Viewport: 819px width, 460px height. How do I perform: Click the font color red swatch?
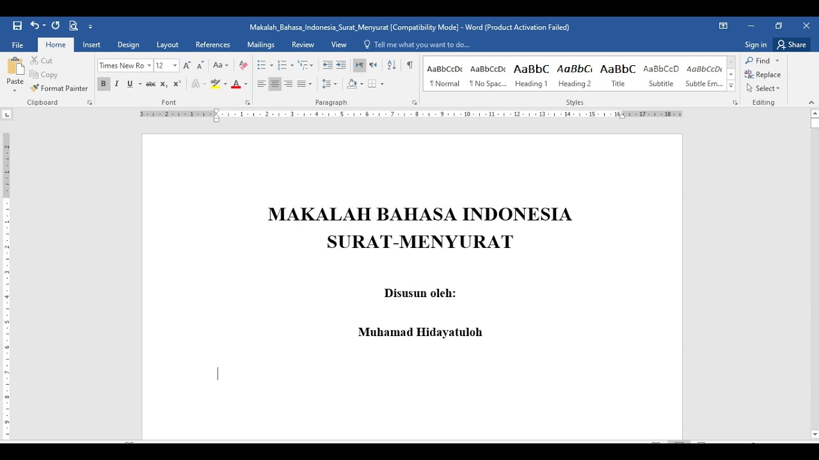click(x=236, y=84)
